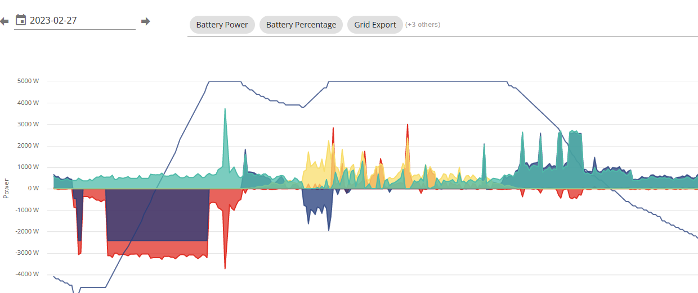The image size is (698, 293).
Task: Click the tall green peak near 3700 W
Action: pos(225,121)
